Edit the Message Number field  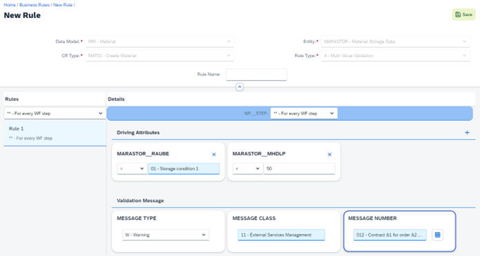[x=390, y=235]
